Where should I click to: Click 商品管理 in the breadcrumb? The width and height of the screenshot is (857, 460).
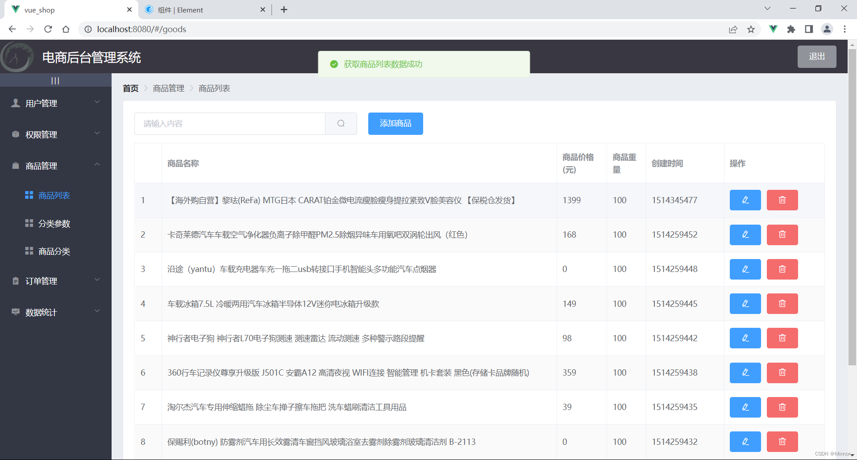coord(169,88)
